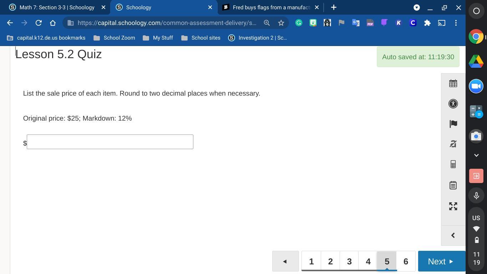Open a new browser tab

click(x=334, y=7)
